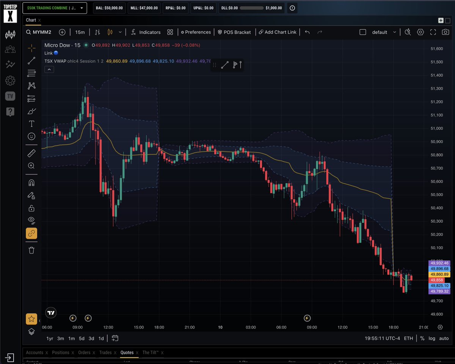Toggle lock all drawings
The width and height of the screenshot is (455, 364).
[x=31, y=208]
